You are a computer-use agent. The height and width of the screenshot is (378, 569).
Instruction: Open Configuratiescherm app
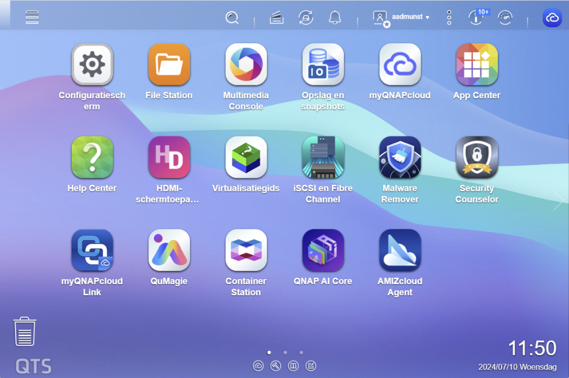pyautogui.click(x=92, y=64)
